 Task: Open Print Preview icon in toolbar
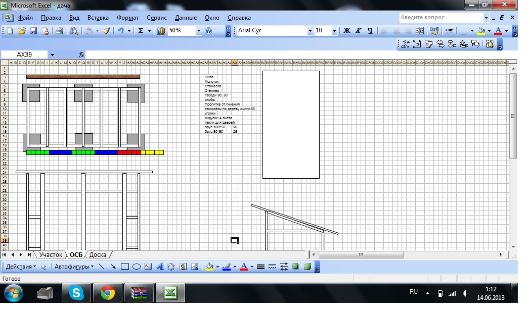(x=74, y=31)
